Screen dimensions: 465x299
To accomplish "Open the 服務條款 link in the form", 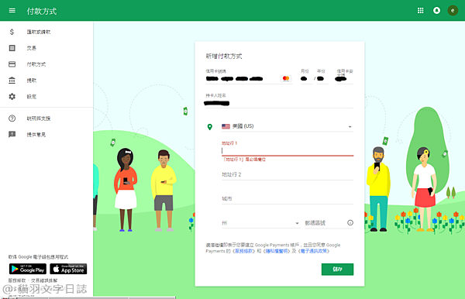I will 243,251.
